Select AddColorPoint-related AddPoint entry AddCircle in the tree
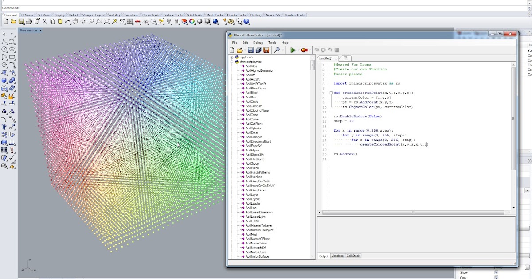This screenshot has height=279, width=532. click(253, 101)
